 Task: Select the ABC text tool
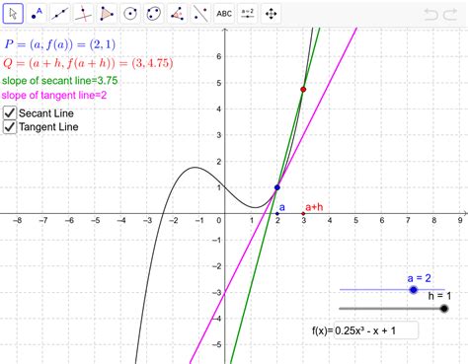(x=224, y=14)
